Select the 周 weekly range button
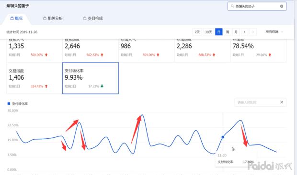Screen dimensions: 297x175 [x=228, y=32]
